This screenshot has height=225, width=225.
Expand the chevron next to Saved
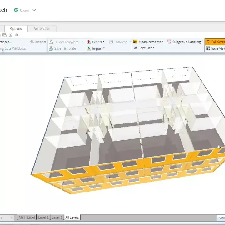pos(34,10)
